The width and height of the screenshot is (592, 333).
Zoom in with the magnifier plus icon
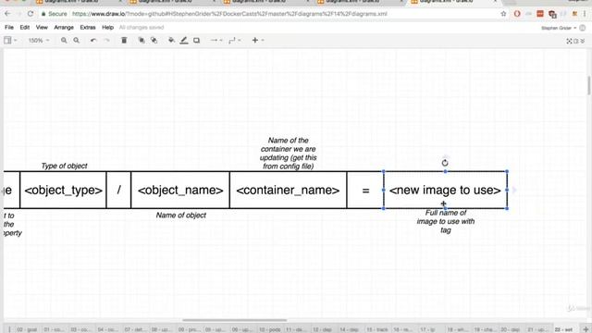tap(64, 40)
